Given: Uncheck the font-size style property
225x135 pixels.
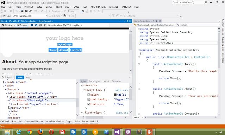Looking at the screenshot, I should (x=88, y=104).
